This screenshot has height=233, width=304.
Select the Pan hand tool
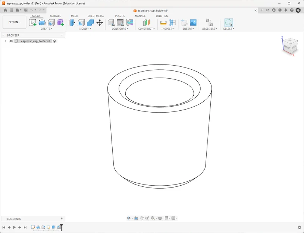click(142, 218)
